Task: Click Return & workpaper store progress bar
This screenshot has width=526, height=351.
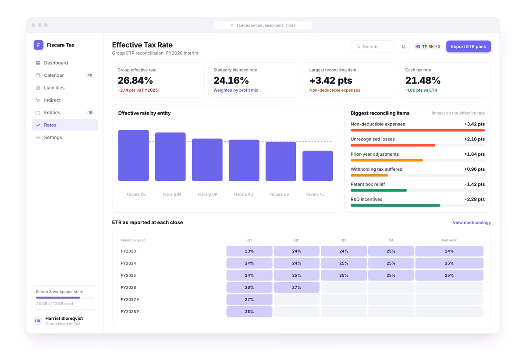Action: (x=65, y=297)
